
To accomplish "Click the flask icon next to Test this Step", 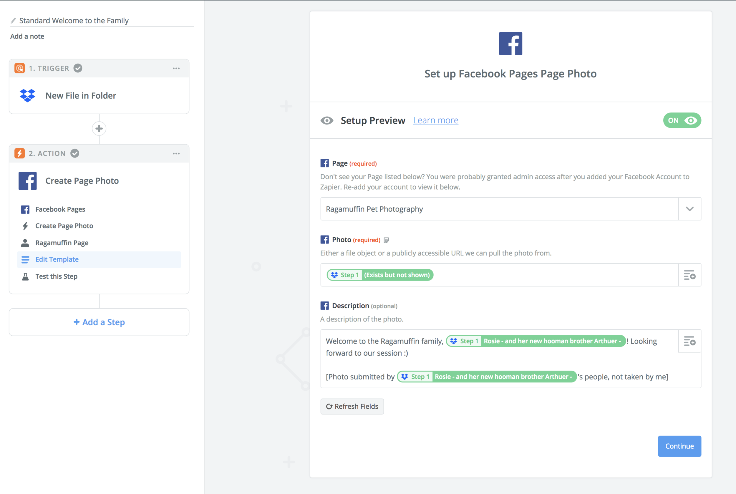I will [25, 277].
